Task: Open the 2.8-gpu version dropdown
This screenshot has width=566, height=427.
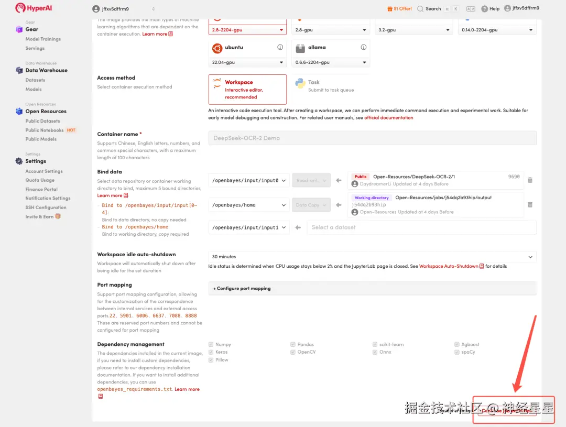Action: point(331,30)
